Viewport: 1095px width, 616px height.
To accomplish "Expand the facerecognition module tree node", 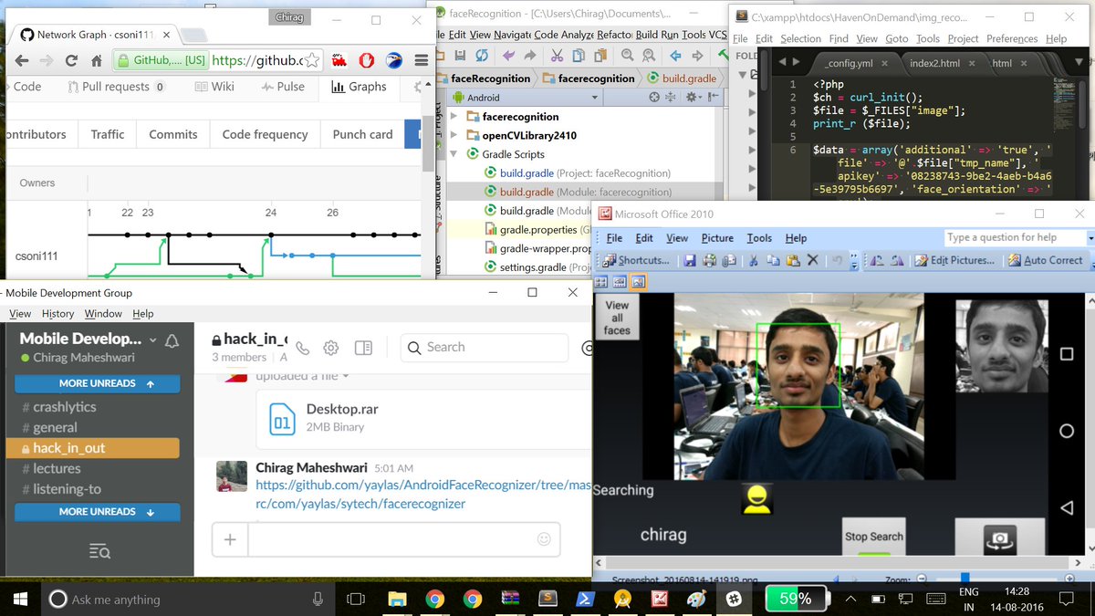I will tap(454, 117).
